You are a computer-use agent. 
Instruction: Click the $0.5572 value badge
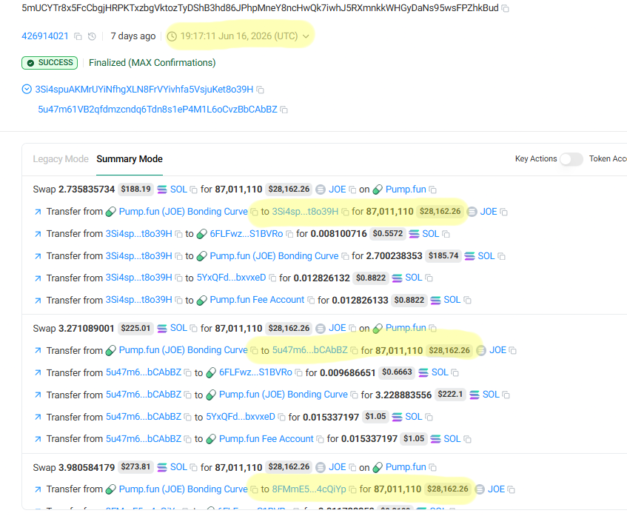click(387, 234)
